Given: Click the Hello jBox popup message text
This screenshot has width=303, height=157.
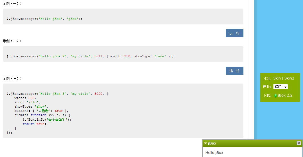Looking at the screenshot, I should tap(214, 153).
